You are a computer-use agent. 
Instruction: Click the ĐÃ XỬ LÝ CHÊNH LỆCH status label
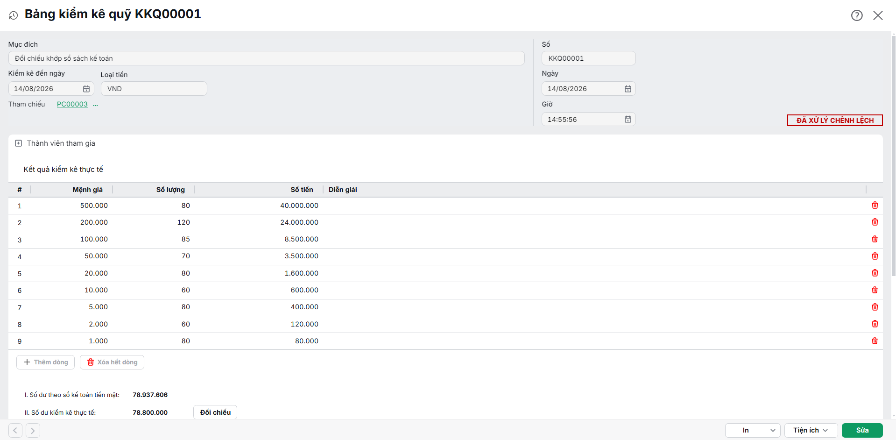(835, 121)
